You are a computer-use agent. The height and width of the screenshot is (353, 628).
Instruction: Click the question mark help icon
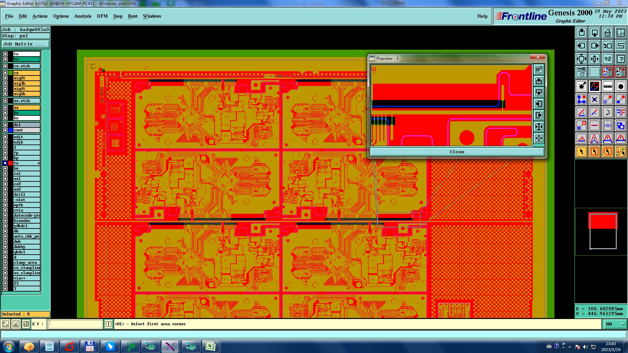tap(620, 59)
